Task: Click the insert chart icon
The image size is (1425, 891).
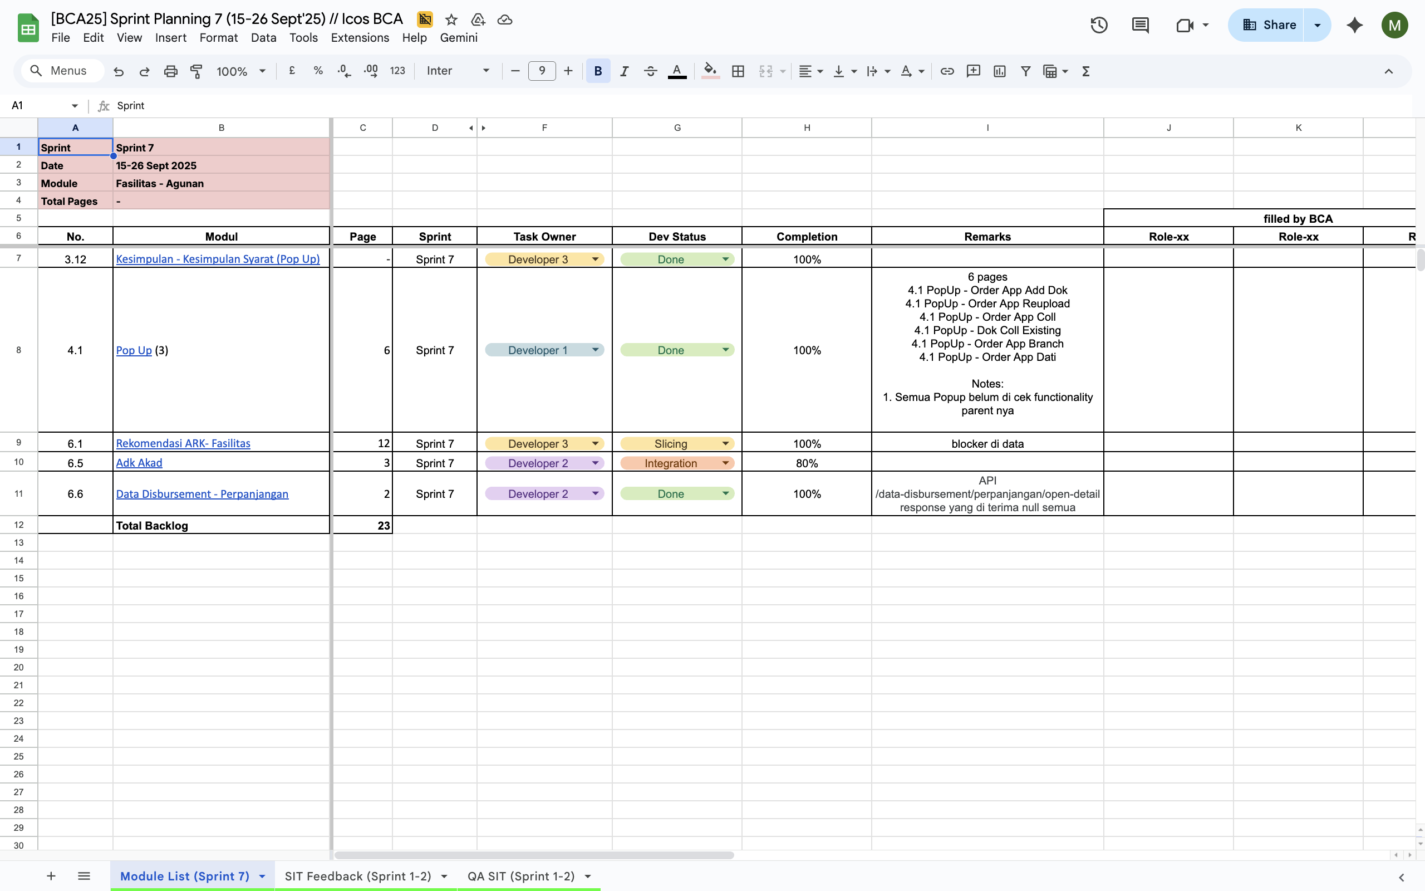Action: click(x=999, y=71)
